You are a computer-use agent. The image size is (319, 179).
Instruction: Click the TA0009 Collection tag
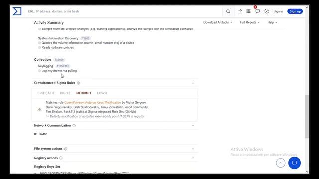[x=59, y=60]
